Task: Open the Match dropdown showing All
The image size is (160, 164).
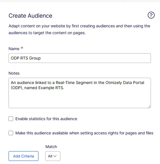Action: 53,156
